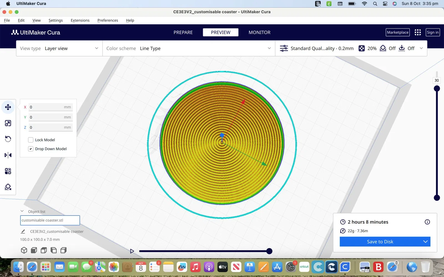Open the UltiMaker apps grid

[x=418, y=32]
